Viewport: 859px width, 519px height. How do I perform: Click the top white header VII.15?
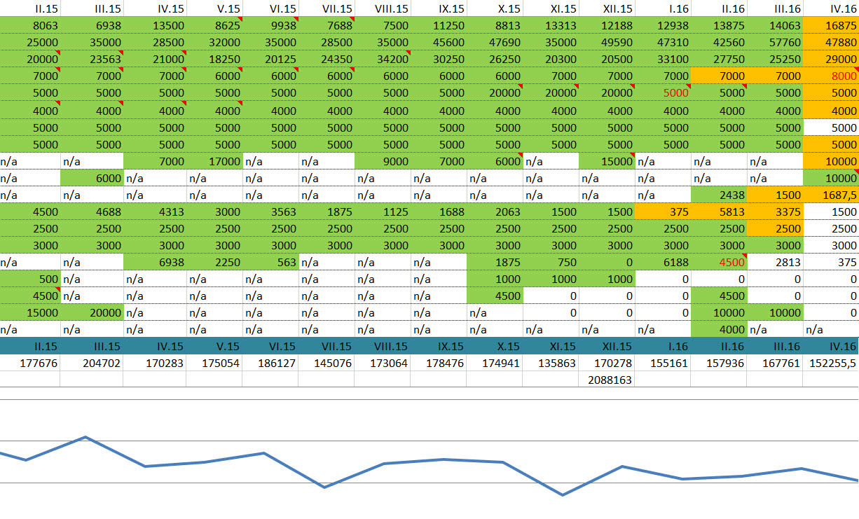click(327, 9)
